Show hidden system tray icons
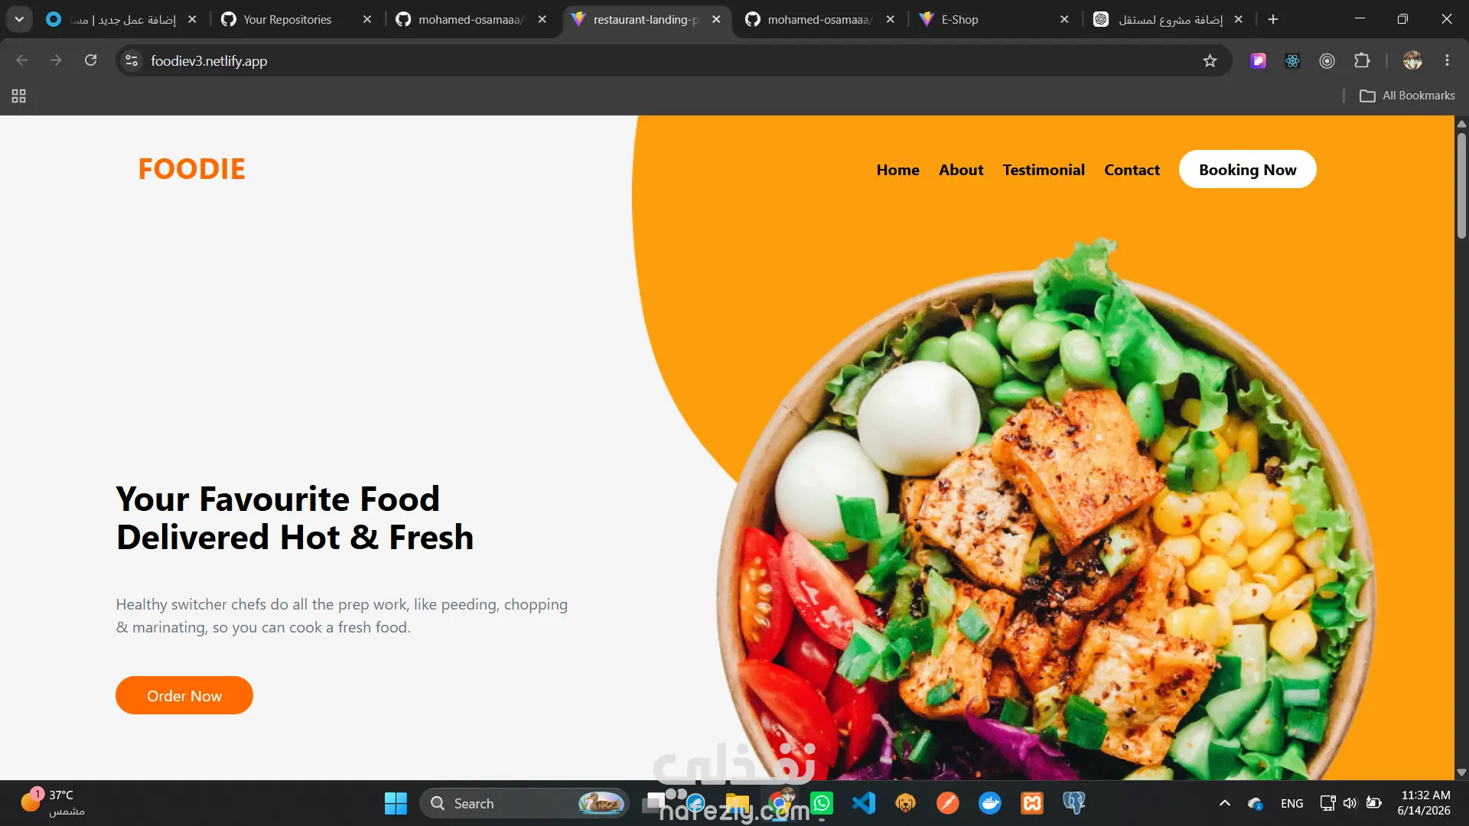 point(1225,803)
